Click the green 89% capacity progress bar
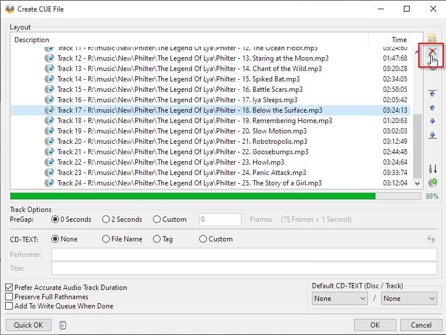446x335 pixels. point(215,196)
